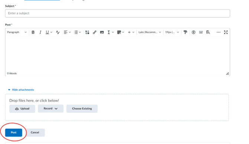Toggle Italic text formatting

pos(41,32)
